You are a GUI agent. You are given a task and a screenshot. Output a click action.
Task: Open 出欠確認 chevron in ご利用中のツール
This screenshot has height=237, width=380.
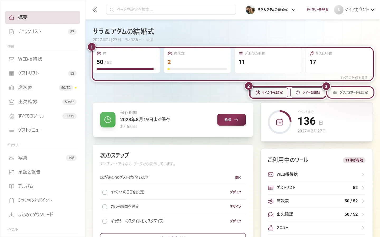coord(363,215)
